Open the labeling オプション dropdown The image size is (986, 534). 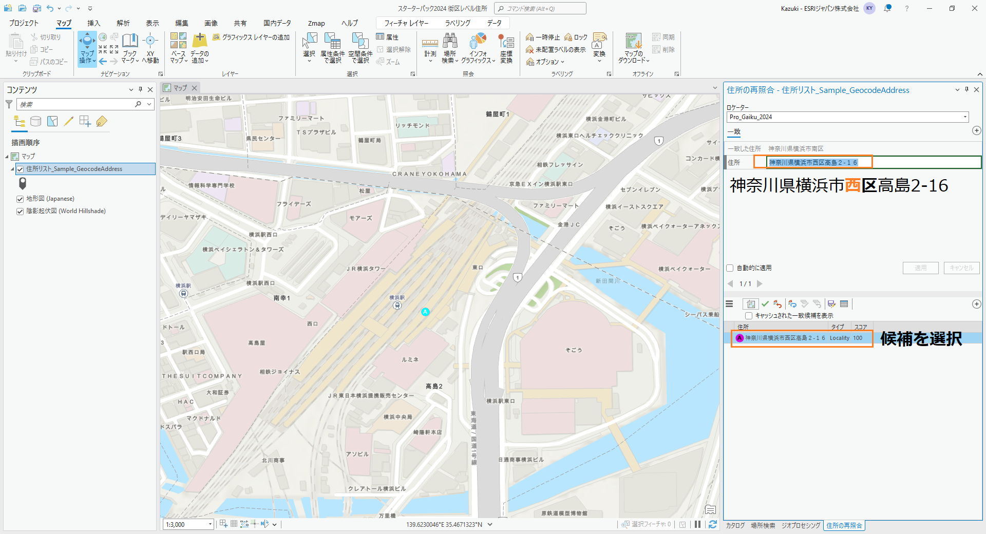(x=545, y=62)
